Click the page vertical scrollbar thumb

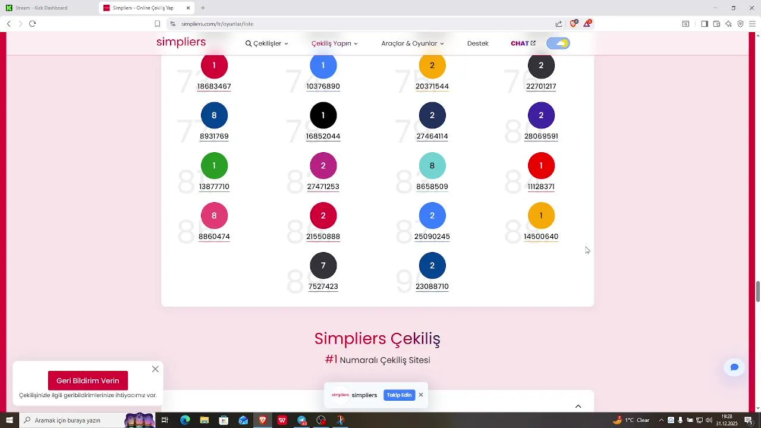click(x=758, y=291)
